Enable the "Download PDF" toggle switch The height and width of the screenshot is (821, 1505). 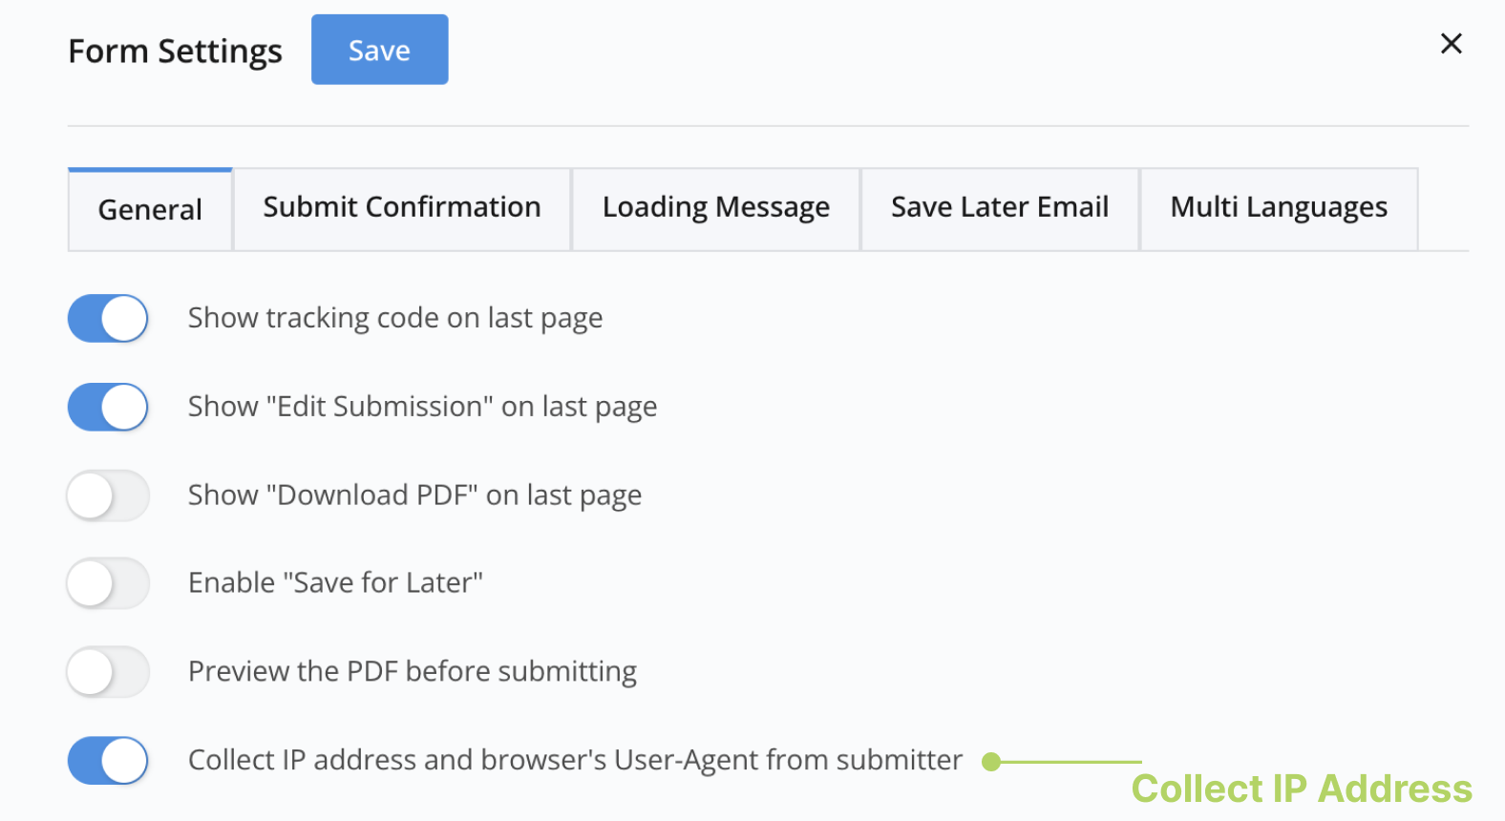108,495
